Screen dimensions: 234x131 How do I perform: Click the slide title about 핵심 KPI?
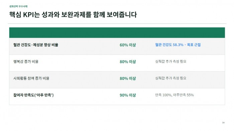coord(73,15)
